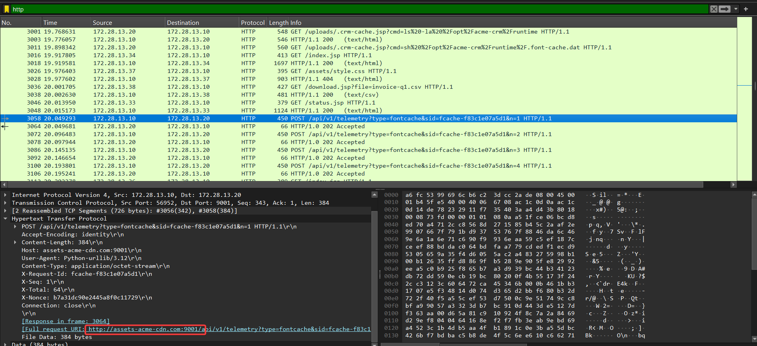Sort packets by the Destination column
Image resolution: width=757 pixels, height=346 pixels.
(x=202, y=22)
